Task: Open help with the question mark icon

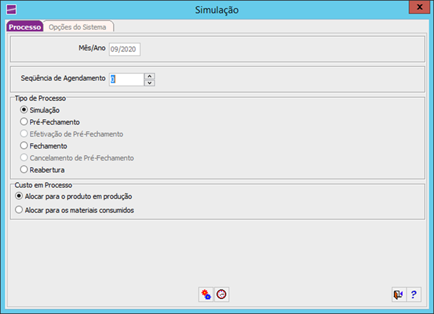Action: (413, 294)
